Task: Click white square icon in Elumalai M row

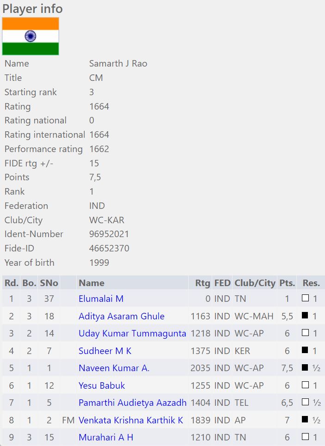Action: point(305,299)
